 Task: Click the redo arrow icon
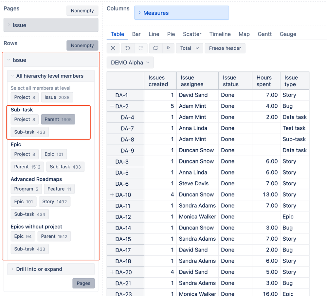tap(141, 48)
